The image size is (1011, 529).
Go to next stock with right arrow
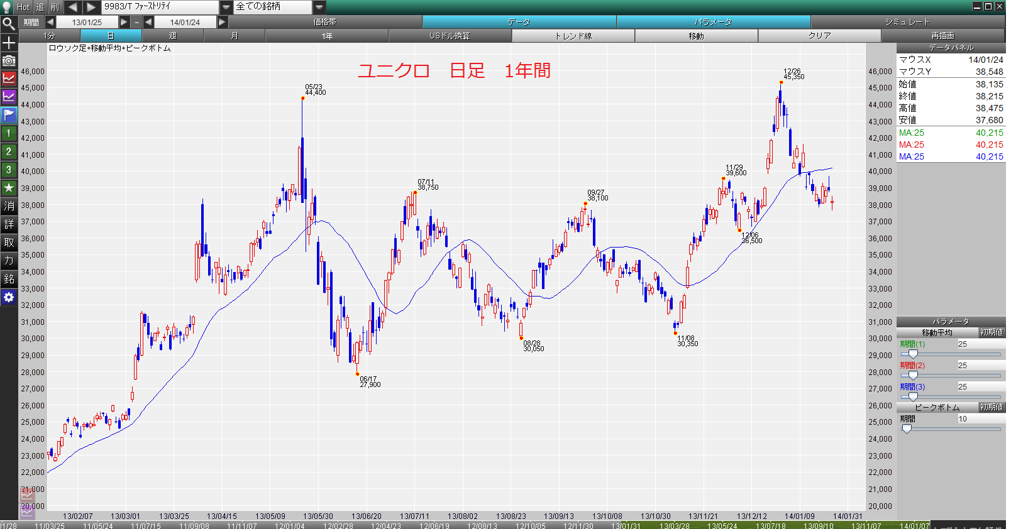pos(92,7)
